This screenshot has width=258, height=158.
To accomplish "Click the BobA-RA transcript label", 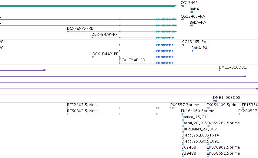I will point(198,22).
